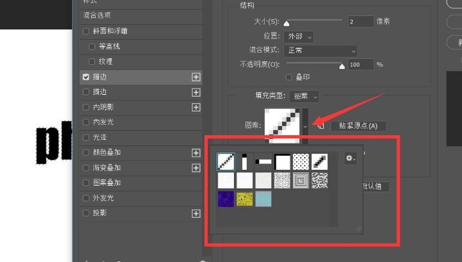Open the 填充类型 dropdown
The image size is (462, 262).
pyautogui.click(x=304, y=96)
